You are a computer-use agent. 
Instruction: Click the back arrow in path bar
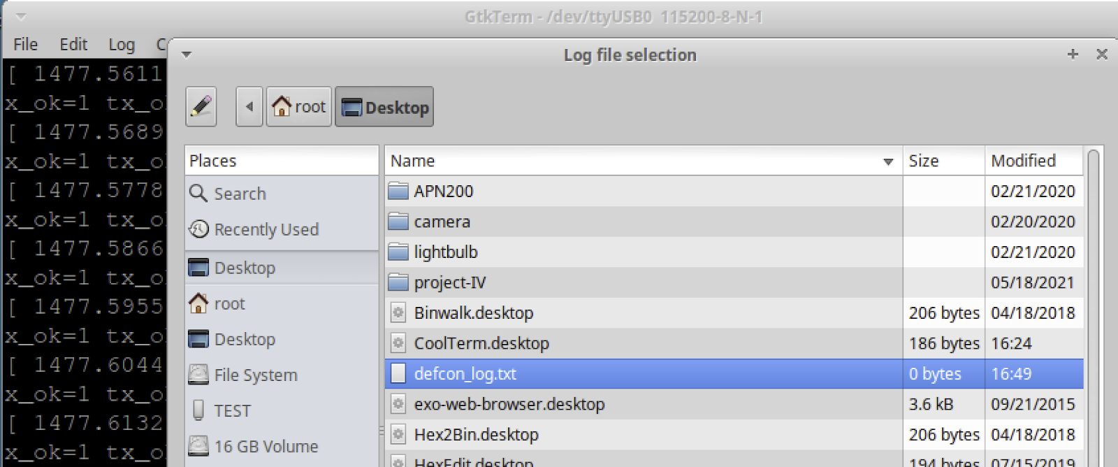coord(249,107)
